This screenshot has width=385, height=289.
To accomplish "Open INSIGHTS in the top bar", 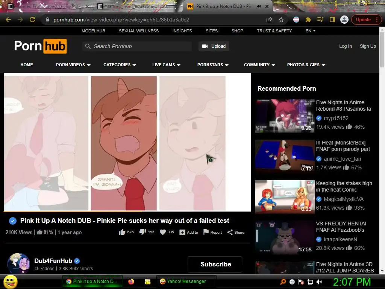I will [x=182, y=31].
